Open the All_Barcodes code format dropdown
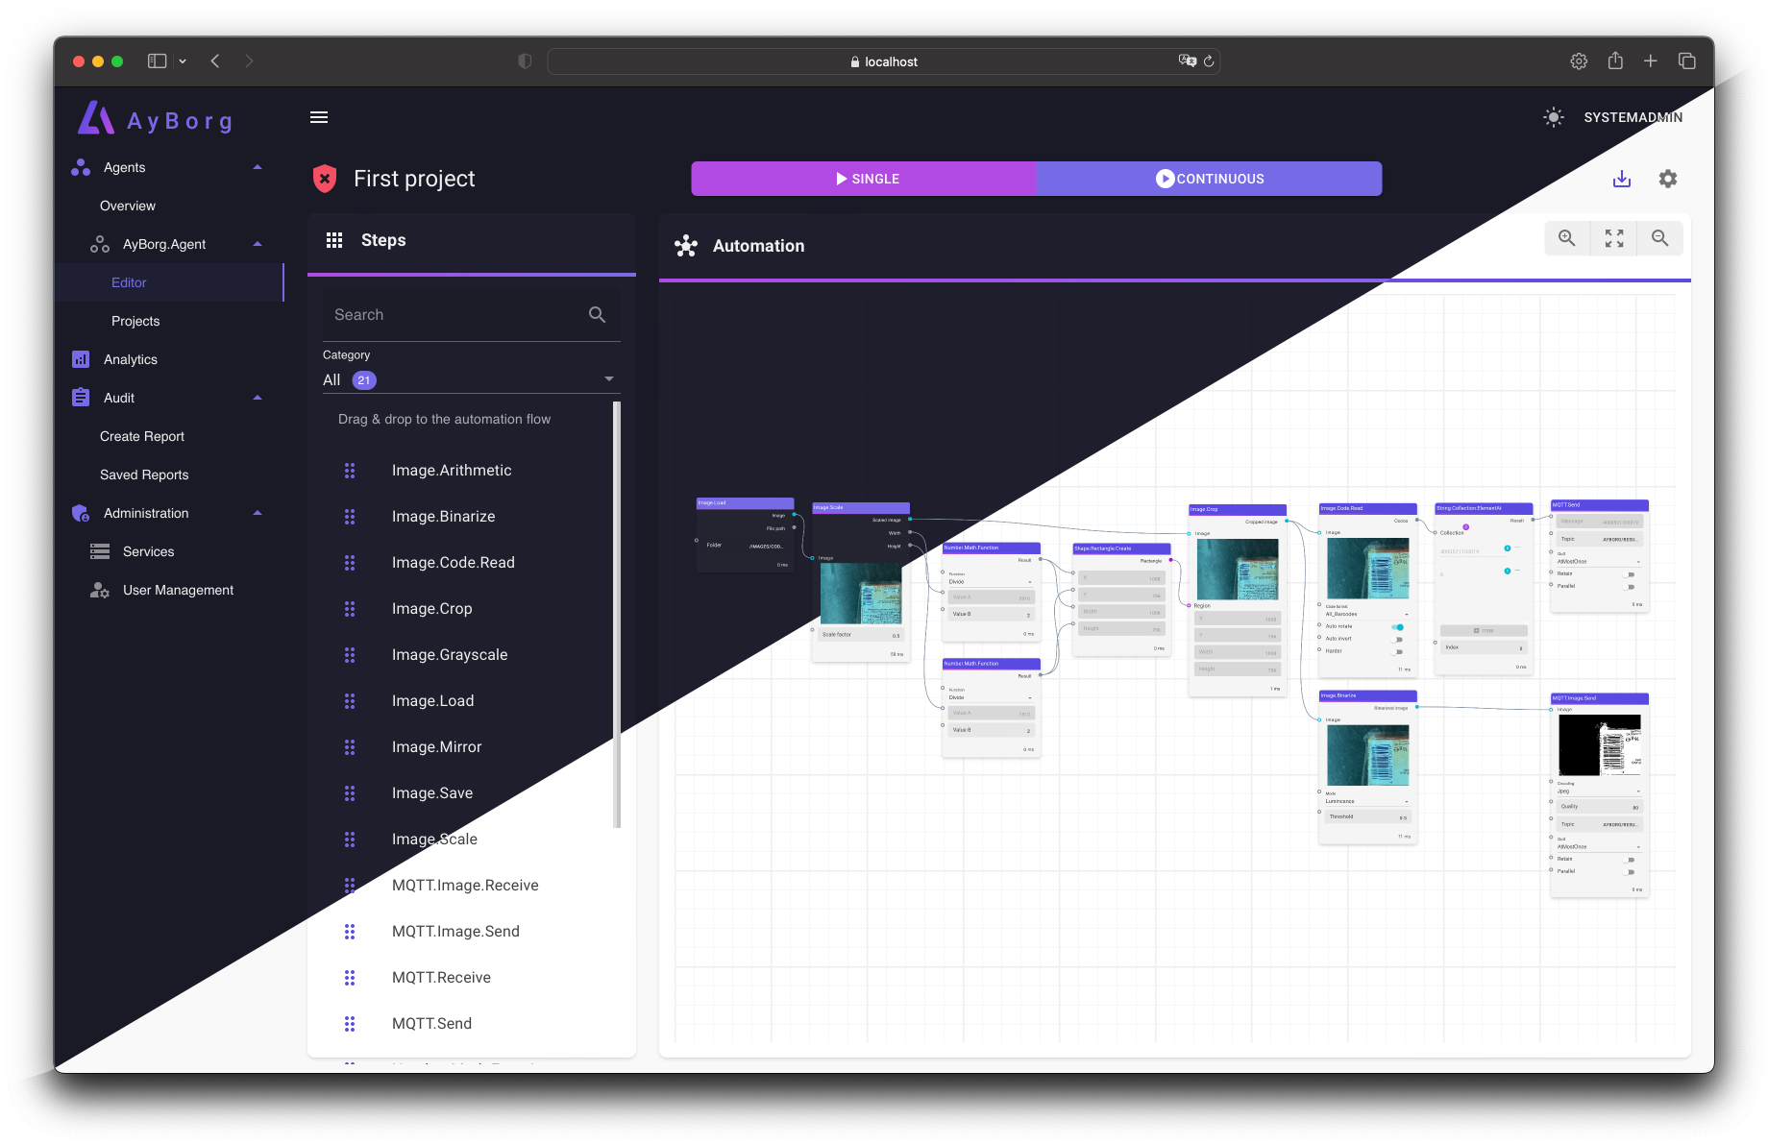 1367,612
